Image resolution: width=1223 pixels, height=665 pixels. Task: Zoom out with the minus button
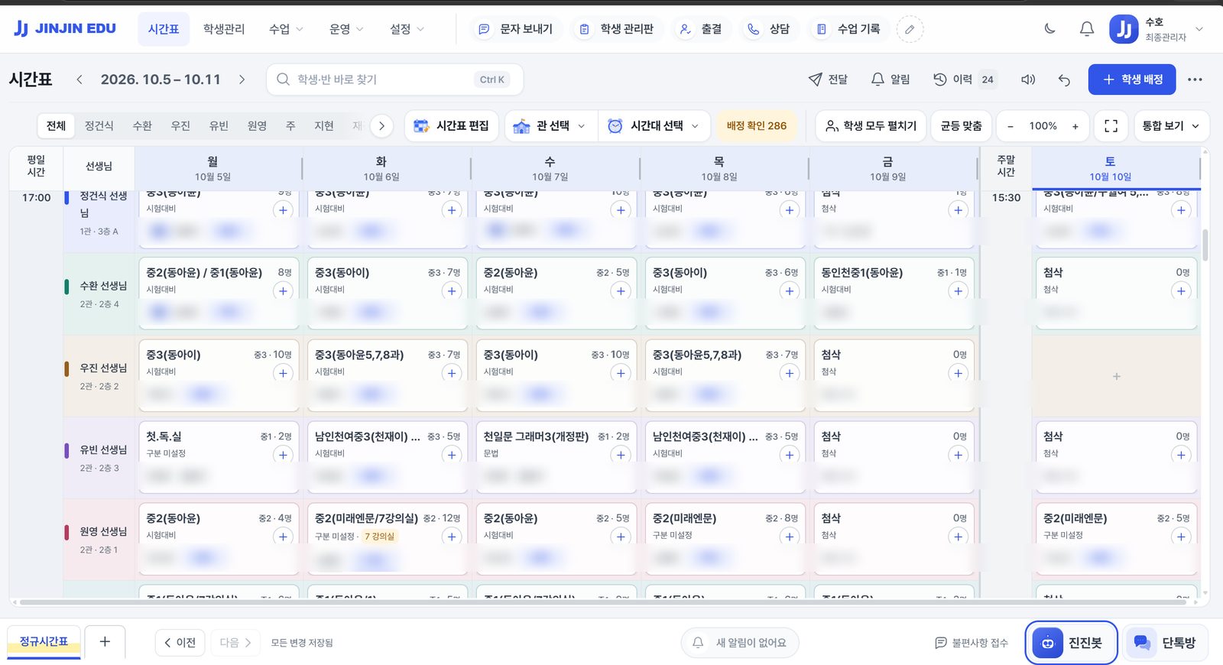click(x=1011, y=126)
